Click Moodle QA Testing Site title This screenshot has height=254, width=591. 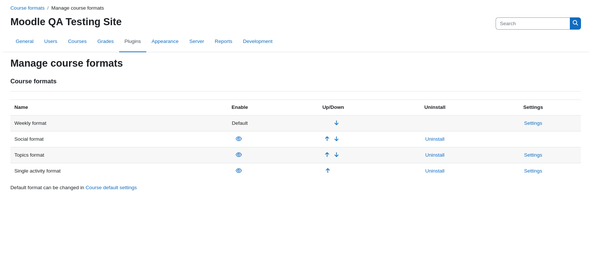pyautogui.click(x=66, y=22)
